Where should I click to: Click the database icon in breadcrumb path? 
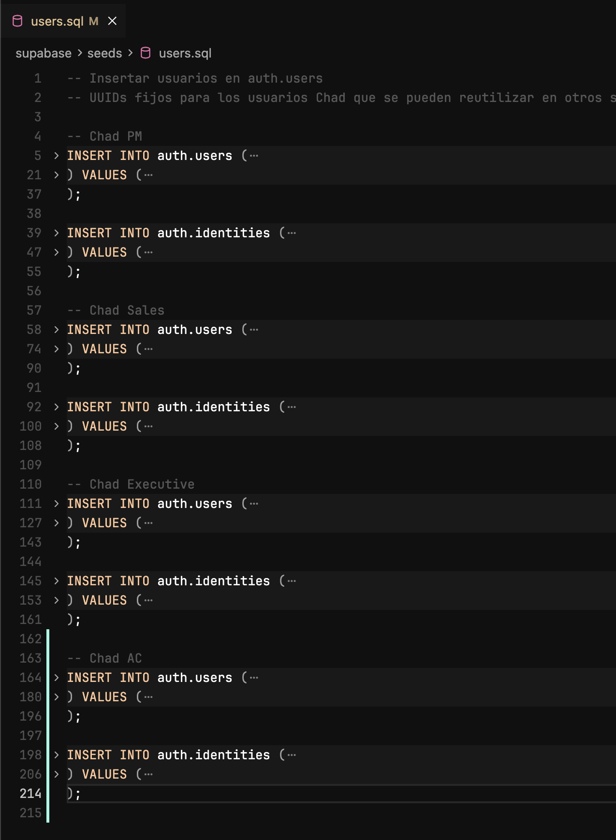[x=146, y=53]
